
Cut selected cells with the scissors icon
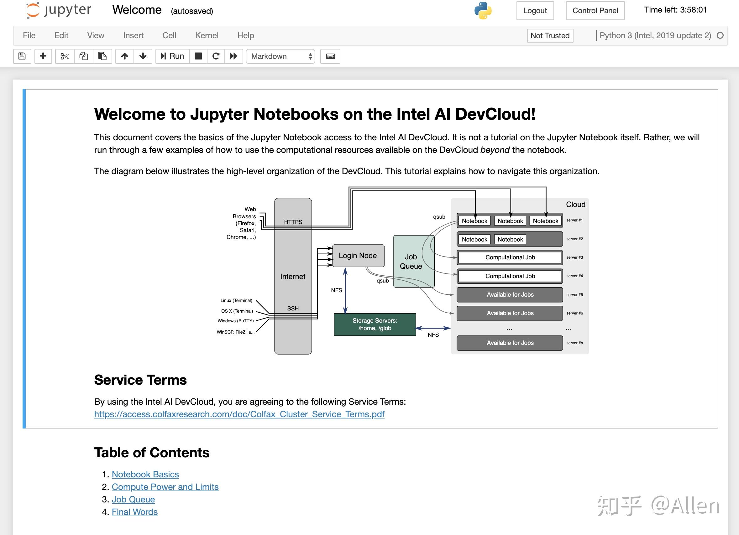65,56
